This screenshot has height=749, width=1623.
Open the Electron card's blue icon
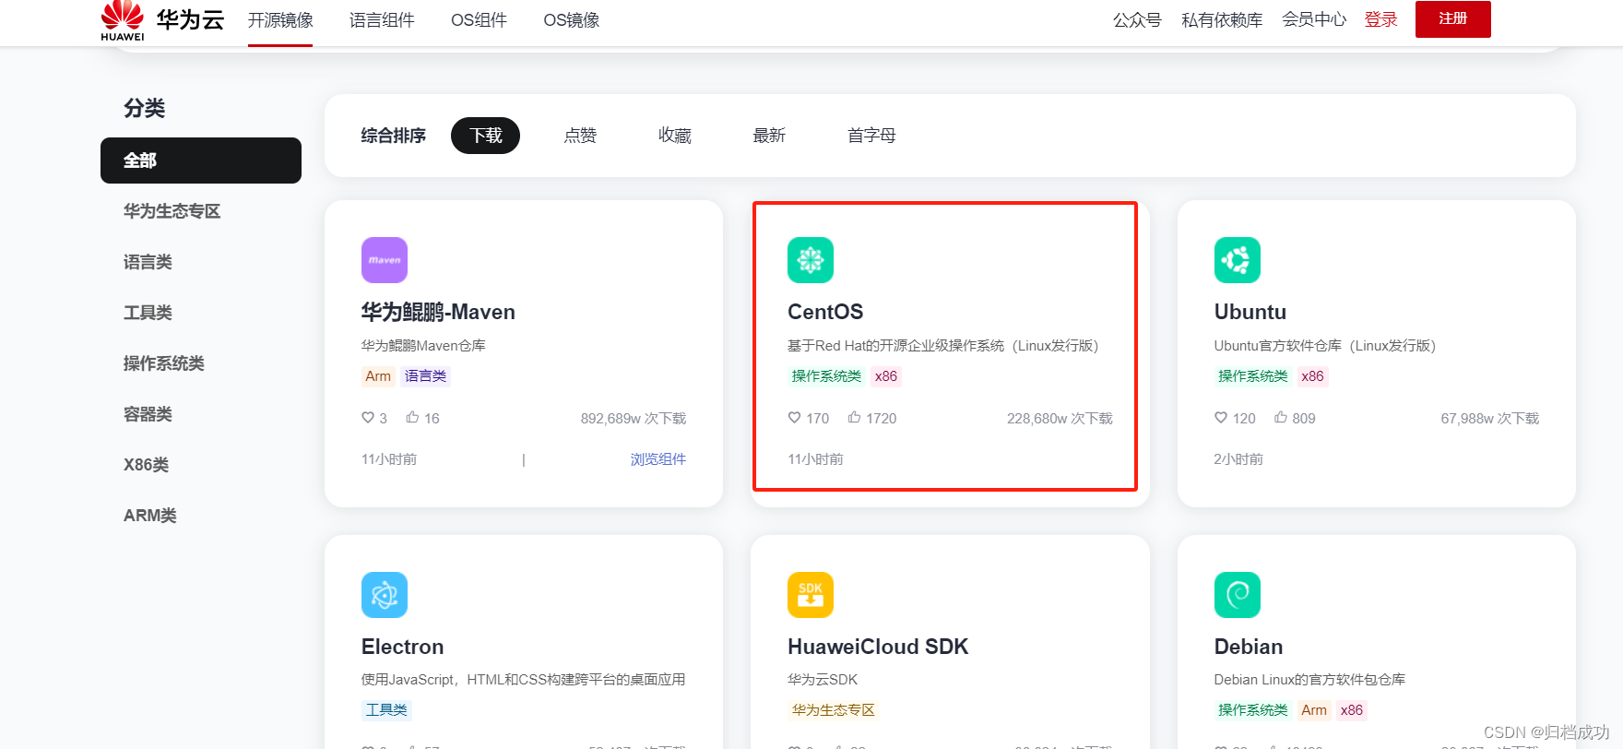pyautogui.click(x=385, y=595)
